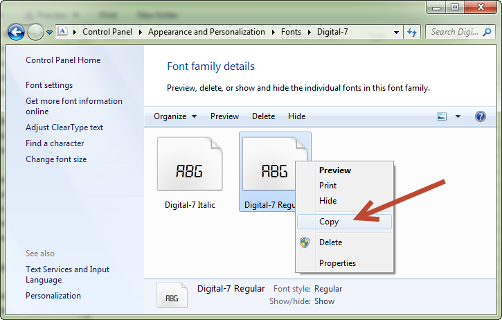Screen dimensions: 502x320
Task: Select the Digital-7 Italic font thumbnail
Action: pos(190,164)
